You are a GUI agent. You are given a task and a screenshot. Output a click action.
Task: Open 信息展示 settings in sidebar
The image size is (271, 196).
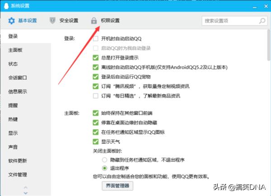click(26, 91)
